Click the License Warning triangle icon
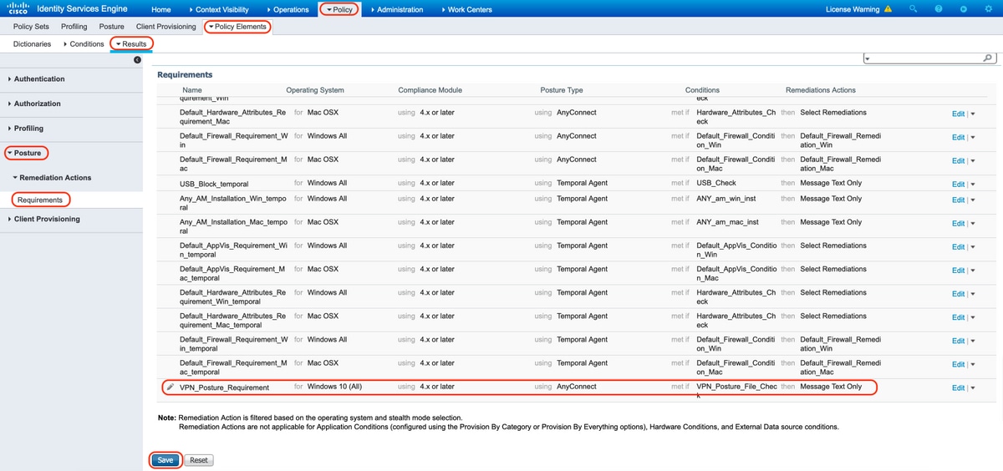The height and width of the screenshot is (471, 1003). tap(888, 9)
